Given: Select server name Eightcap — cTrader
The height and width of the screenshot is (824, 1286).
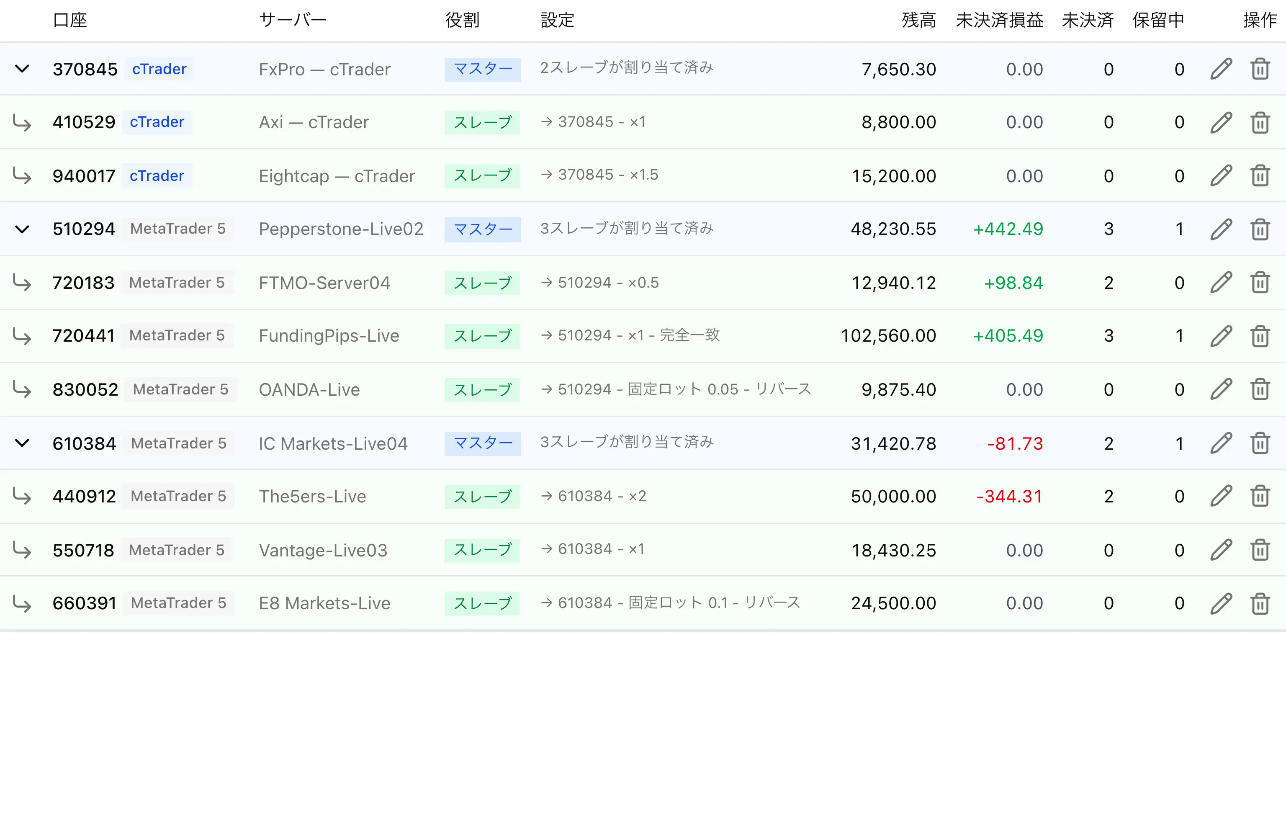Looking at the screenshot, I should (337, 176).
